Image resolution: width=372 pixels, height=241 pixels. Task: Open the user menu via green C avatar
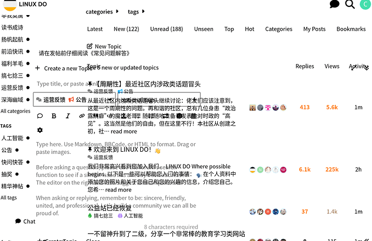click(x=365, y=4)
